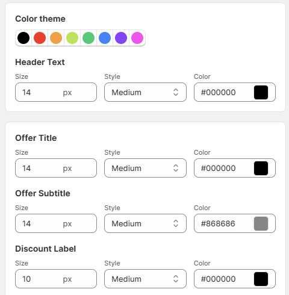
Task: Select the red color theme circle
Action: click(40, 38)
